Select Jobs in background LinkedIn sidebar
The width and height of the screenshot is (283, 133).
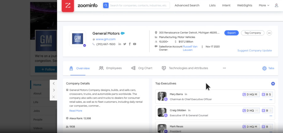36,111
